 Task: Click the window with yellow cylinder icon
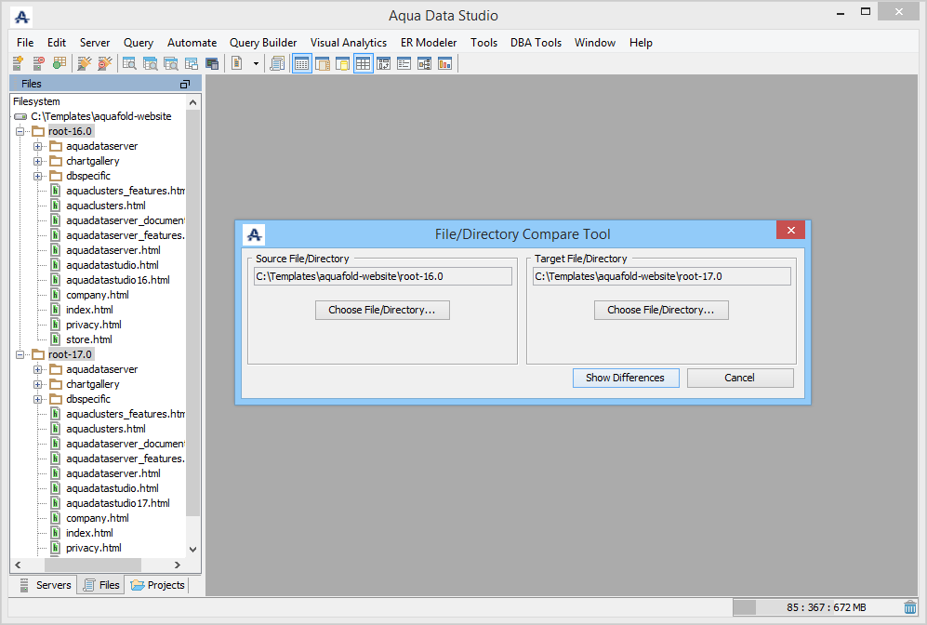click(343, 63)
